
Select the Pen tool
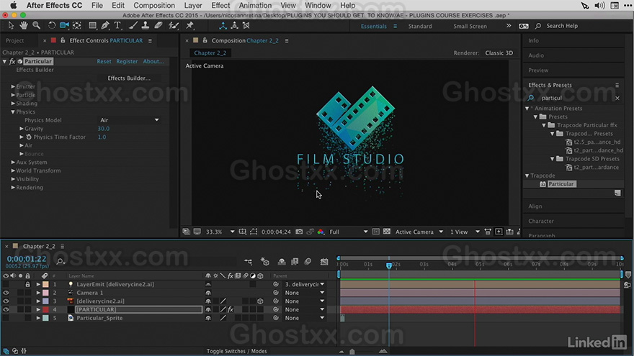[105, 25]
